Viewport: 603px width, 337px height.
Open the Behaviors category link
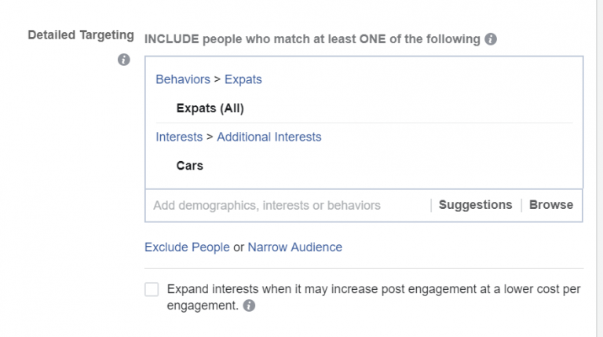pos(183,79)
